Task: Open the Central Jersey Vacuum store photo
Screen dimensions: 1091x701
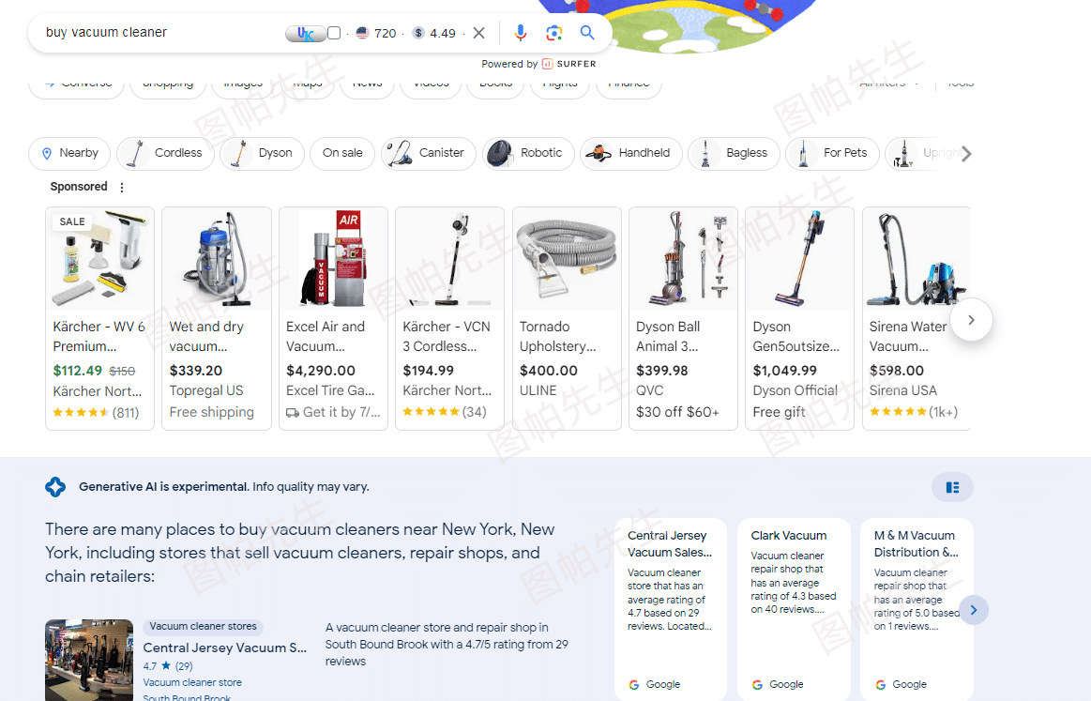Action: [x=89, y=660]
